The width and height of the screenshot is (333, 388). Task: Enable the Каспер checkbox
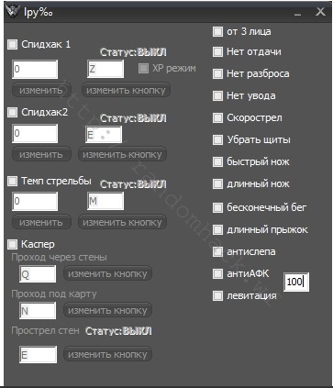[13, 244]
